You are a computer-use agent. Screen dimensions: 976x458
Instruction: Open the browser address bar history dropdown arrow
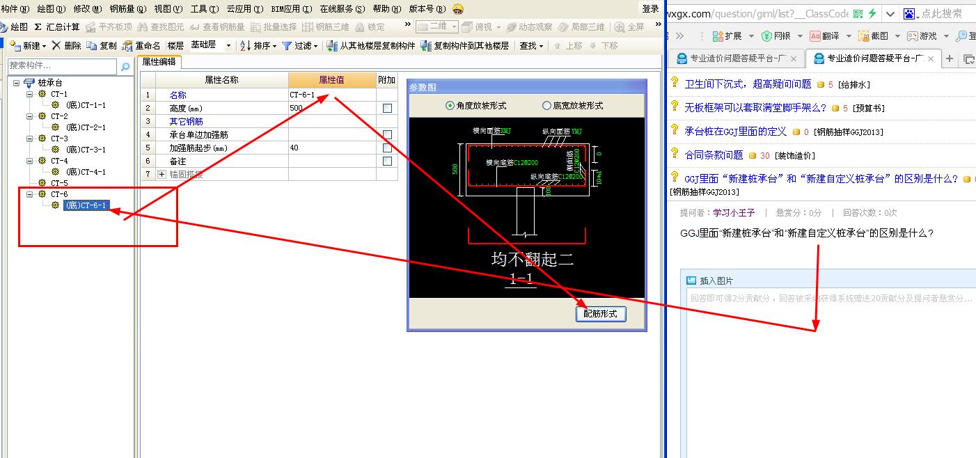(891, 13)
